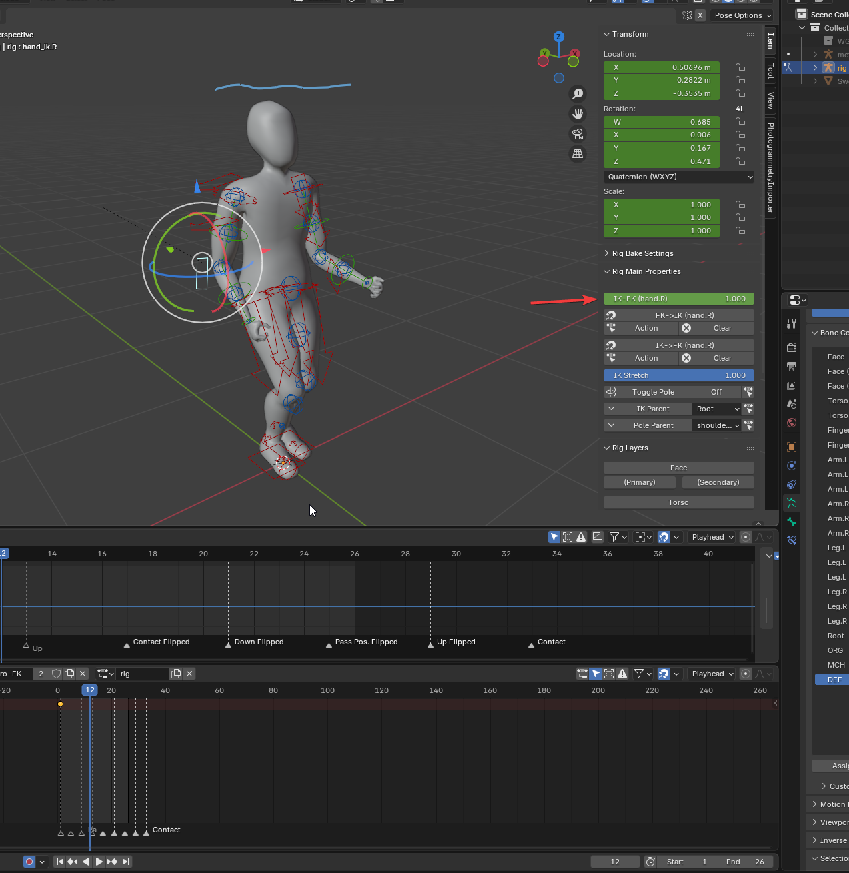Toggle the lock for Rotation W
This screenshot has height=873, width=849.
740,122
